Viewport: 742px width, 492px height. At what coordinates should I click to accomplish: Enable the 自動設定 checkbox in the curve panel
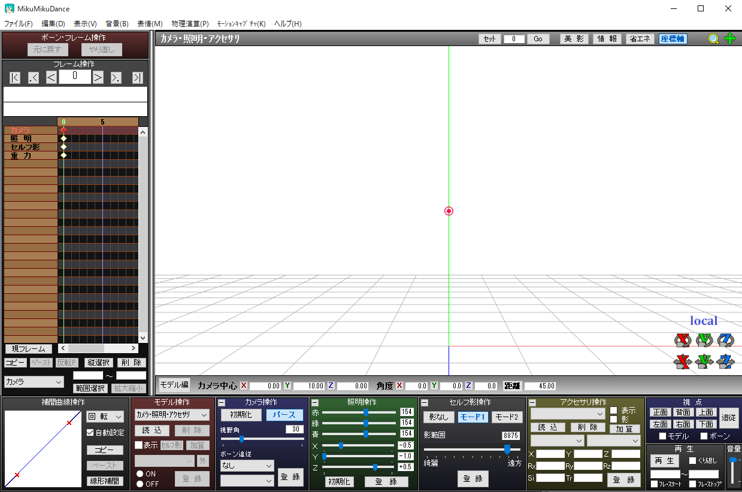click(x=89, y=433)
